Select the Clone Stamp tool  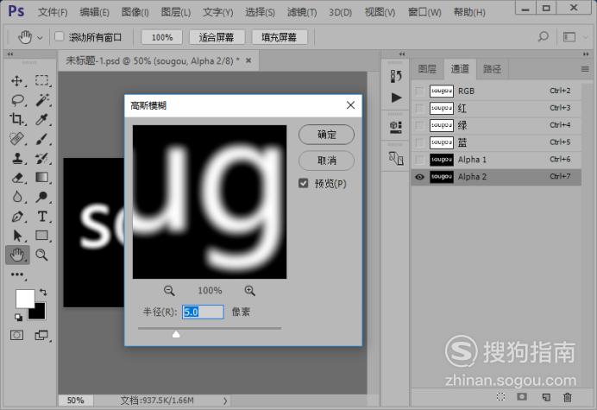(17, 158)
